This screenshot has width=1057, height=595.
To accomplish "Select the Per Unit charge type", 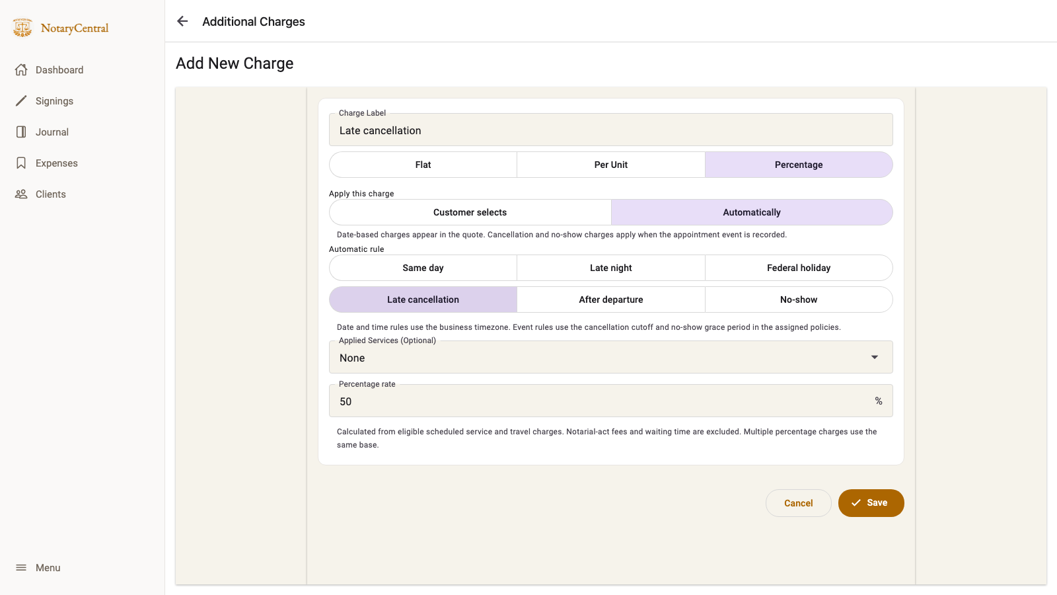I will coord(611,165).
